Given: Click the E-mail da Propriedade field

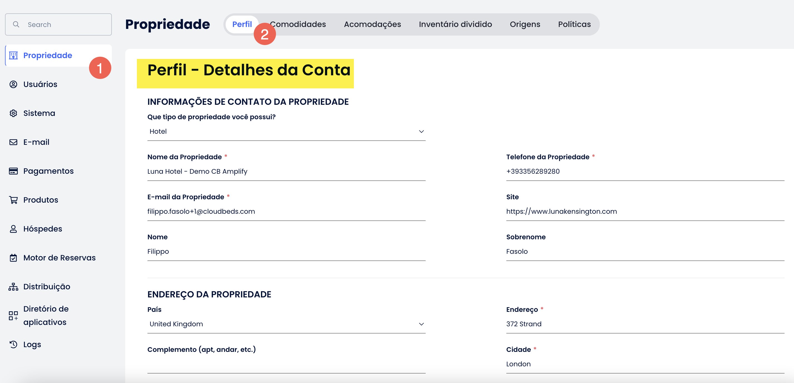Looking at the screenshot, I should pyautogui.click(x=286, y=212).
